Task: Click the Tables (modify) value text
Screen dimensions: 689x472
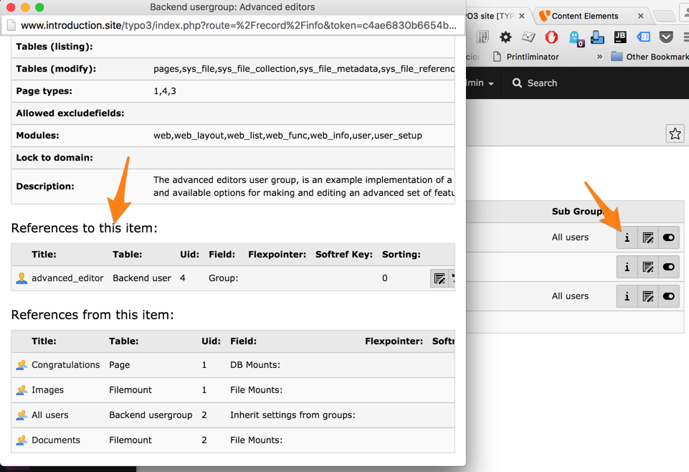Action: (304, 69)
